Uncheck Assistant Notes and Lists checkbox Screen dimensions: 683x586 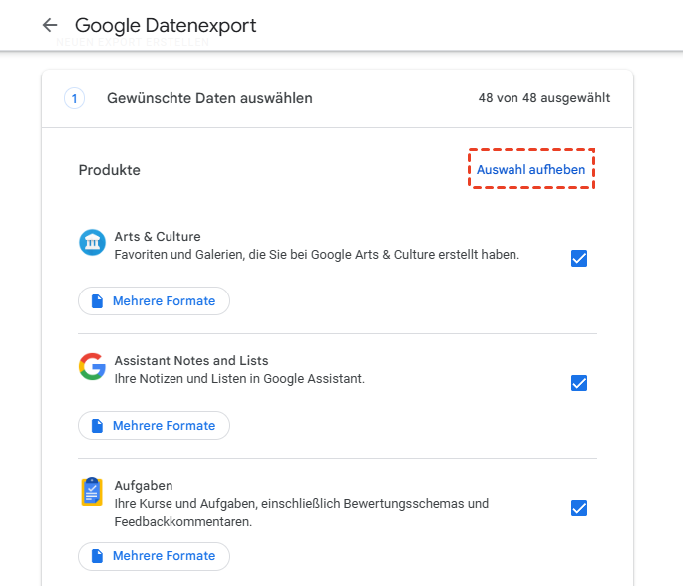point(579,383)
